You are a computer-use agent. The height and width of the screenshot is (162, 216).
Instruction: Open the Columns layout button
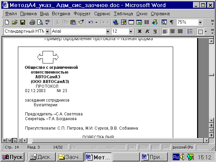click(x=147, y=22)
